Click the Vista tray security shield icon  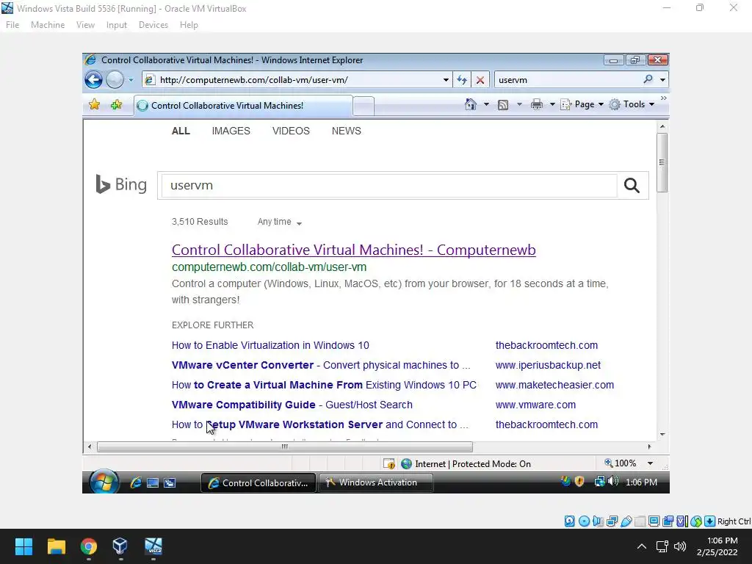pos(579,482)
